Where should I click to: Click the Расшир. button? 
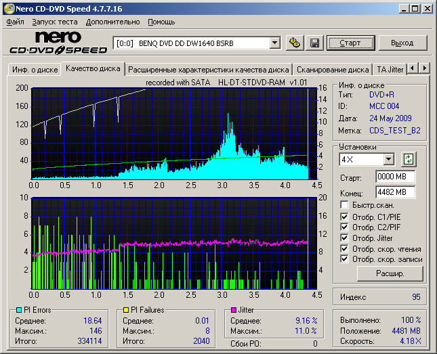pos(390,273)
